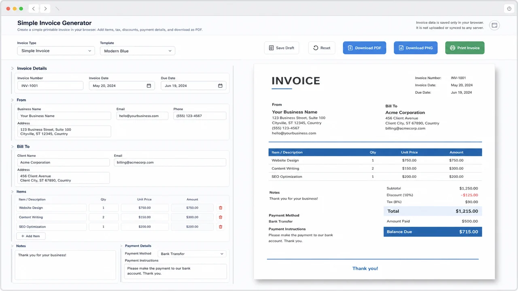
Task: Open the Template dropdown showing Modern Blue
Action: [138, 51]
